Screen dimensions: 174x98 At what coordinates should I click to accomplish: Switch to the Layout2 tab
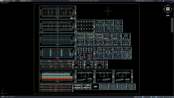(11, 97)
